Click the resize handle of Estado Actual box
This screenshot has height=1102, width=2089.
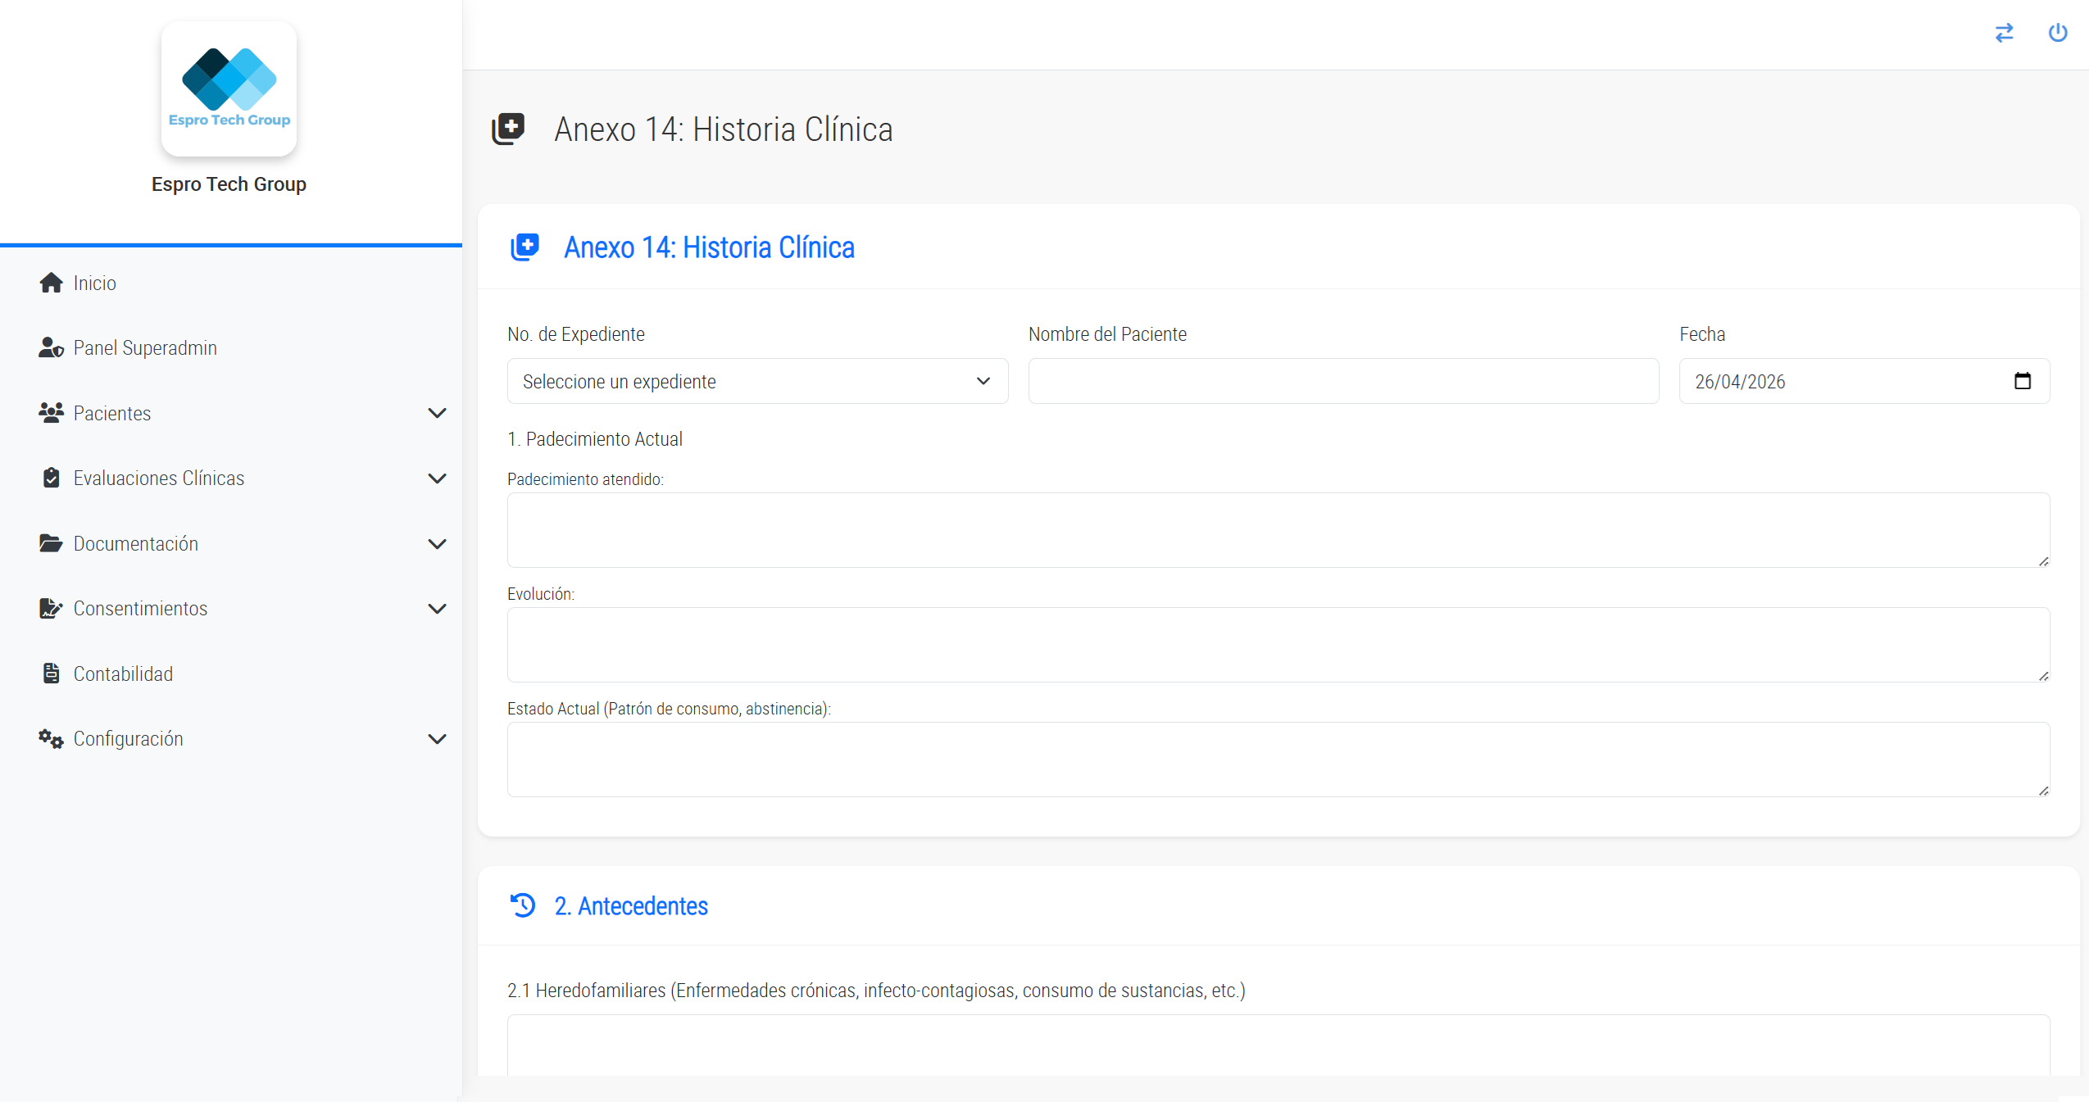[2043, 791]
